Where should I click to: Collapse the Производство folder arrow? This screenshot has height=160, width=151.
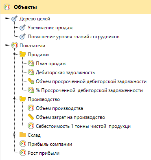tap(14, 99)
